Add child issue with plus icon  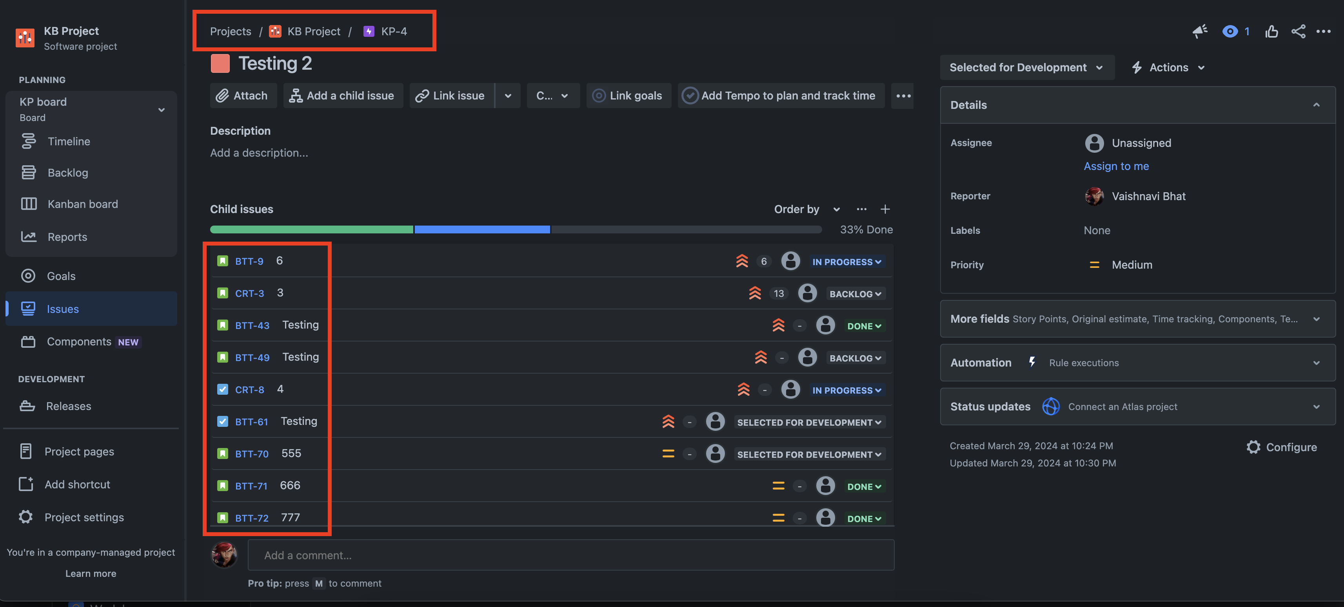click(885, 209)
